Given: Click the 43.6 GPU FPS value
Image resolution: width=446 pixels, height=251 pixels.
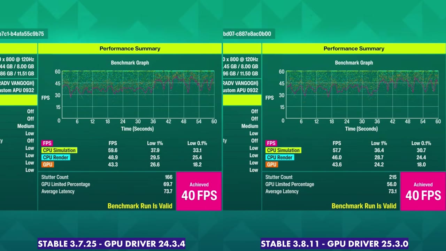Looking at the screenshot, I should (337, 165).
